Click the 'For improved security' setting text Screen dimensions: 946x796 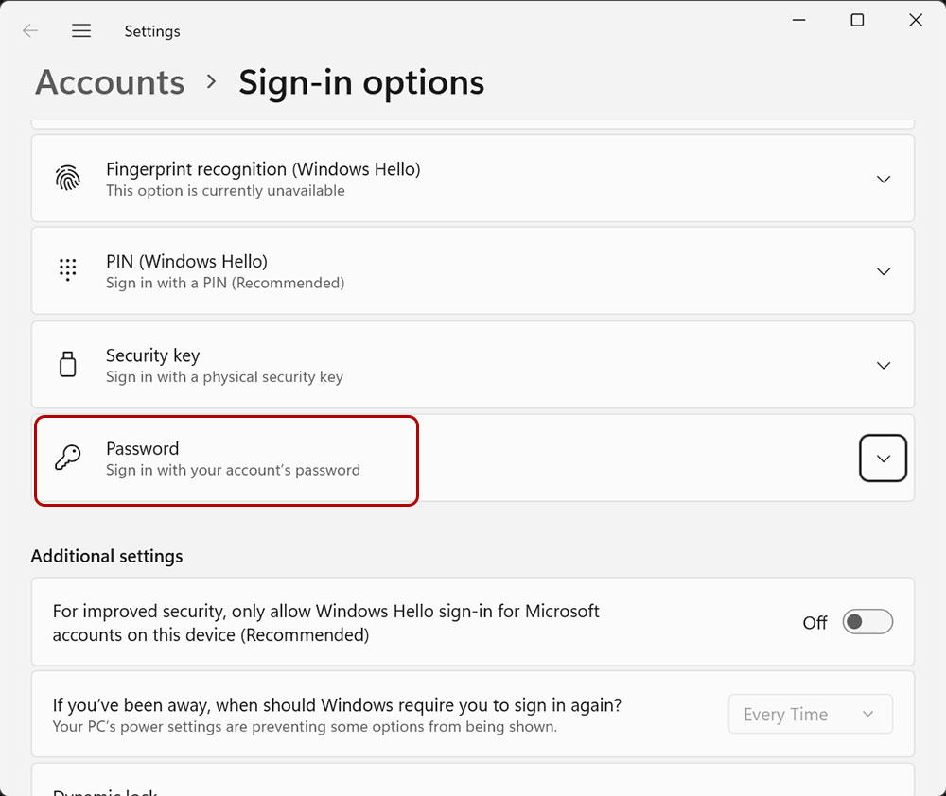(x=325, y=623)
